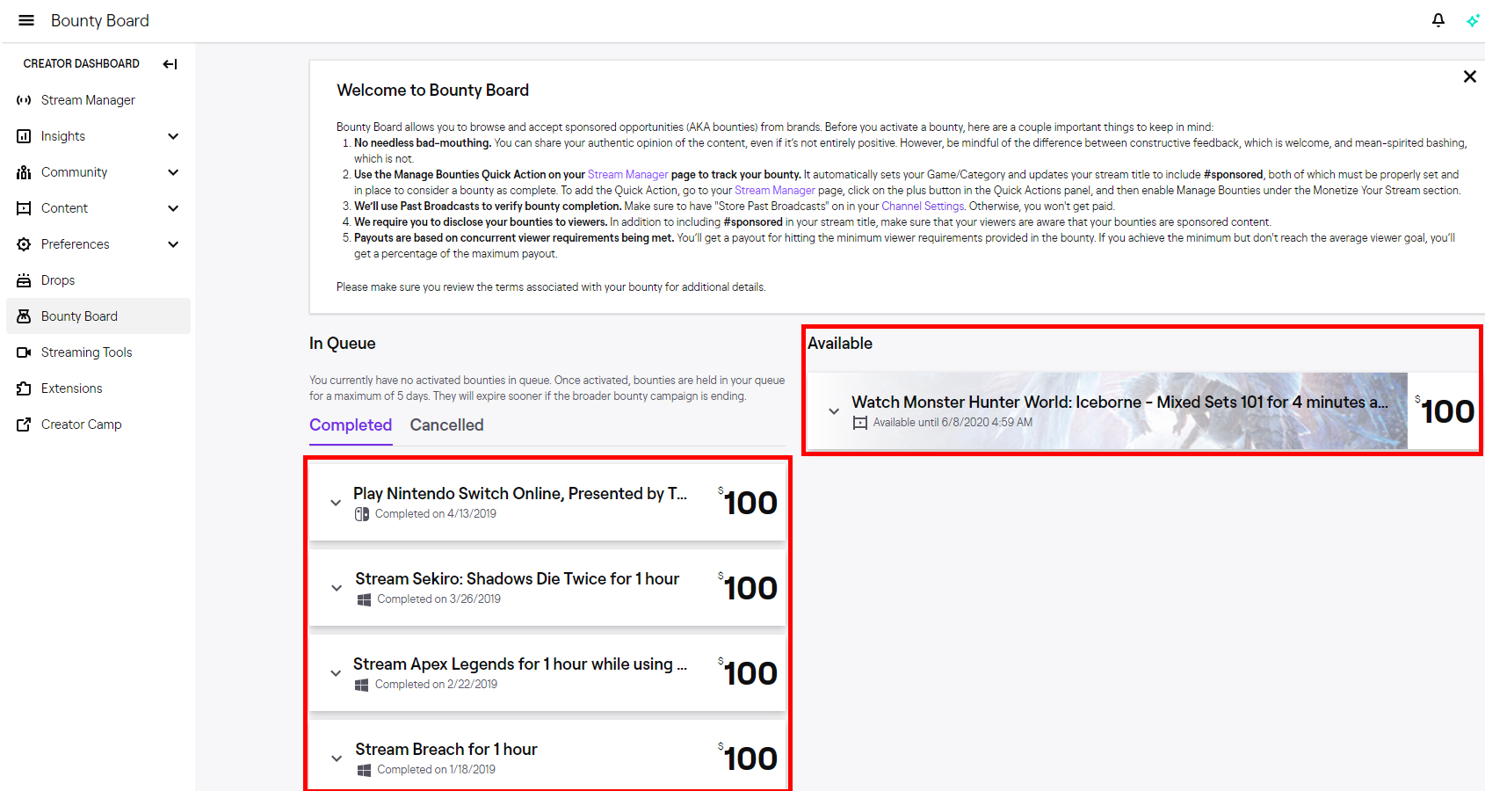
Task: Open Streaming Tools in the sidebar
Action: coord(98,352)
